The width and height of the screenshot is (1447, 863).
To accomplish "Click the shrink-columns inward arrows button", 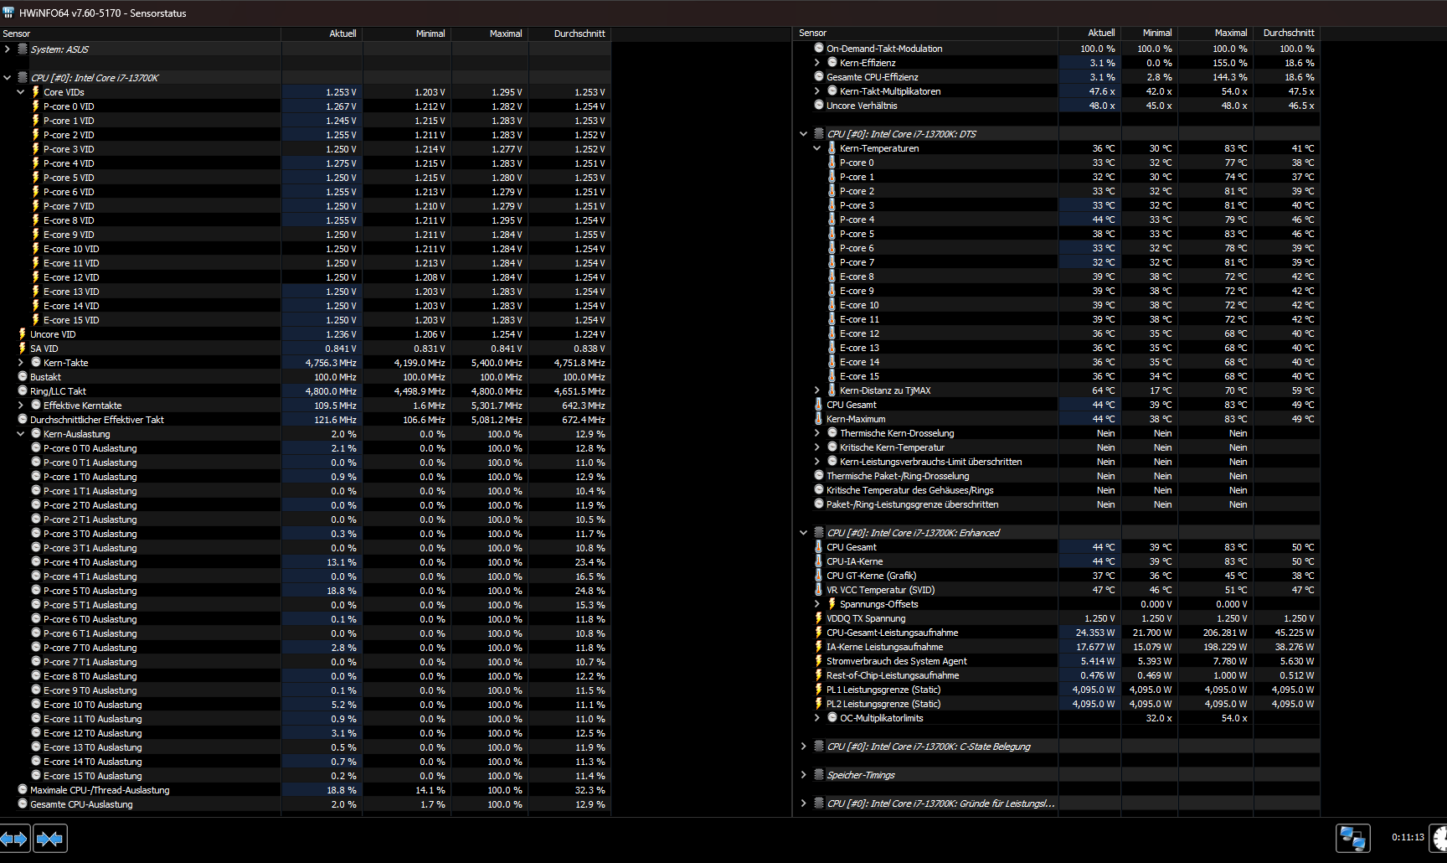I will [50, 838].
